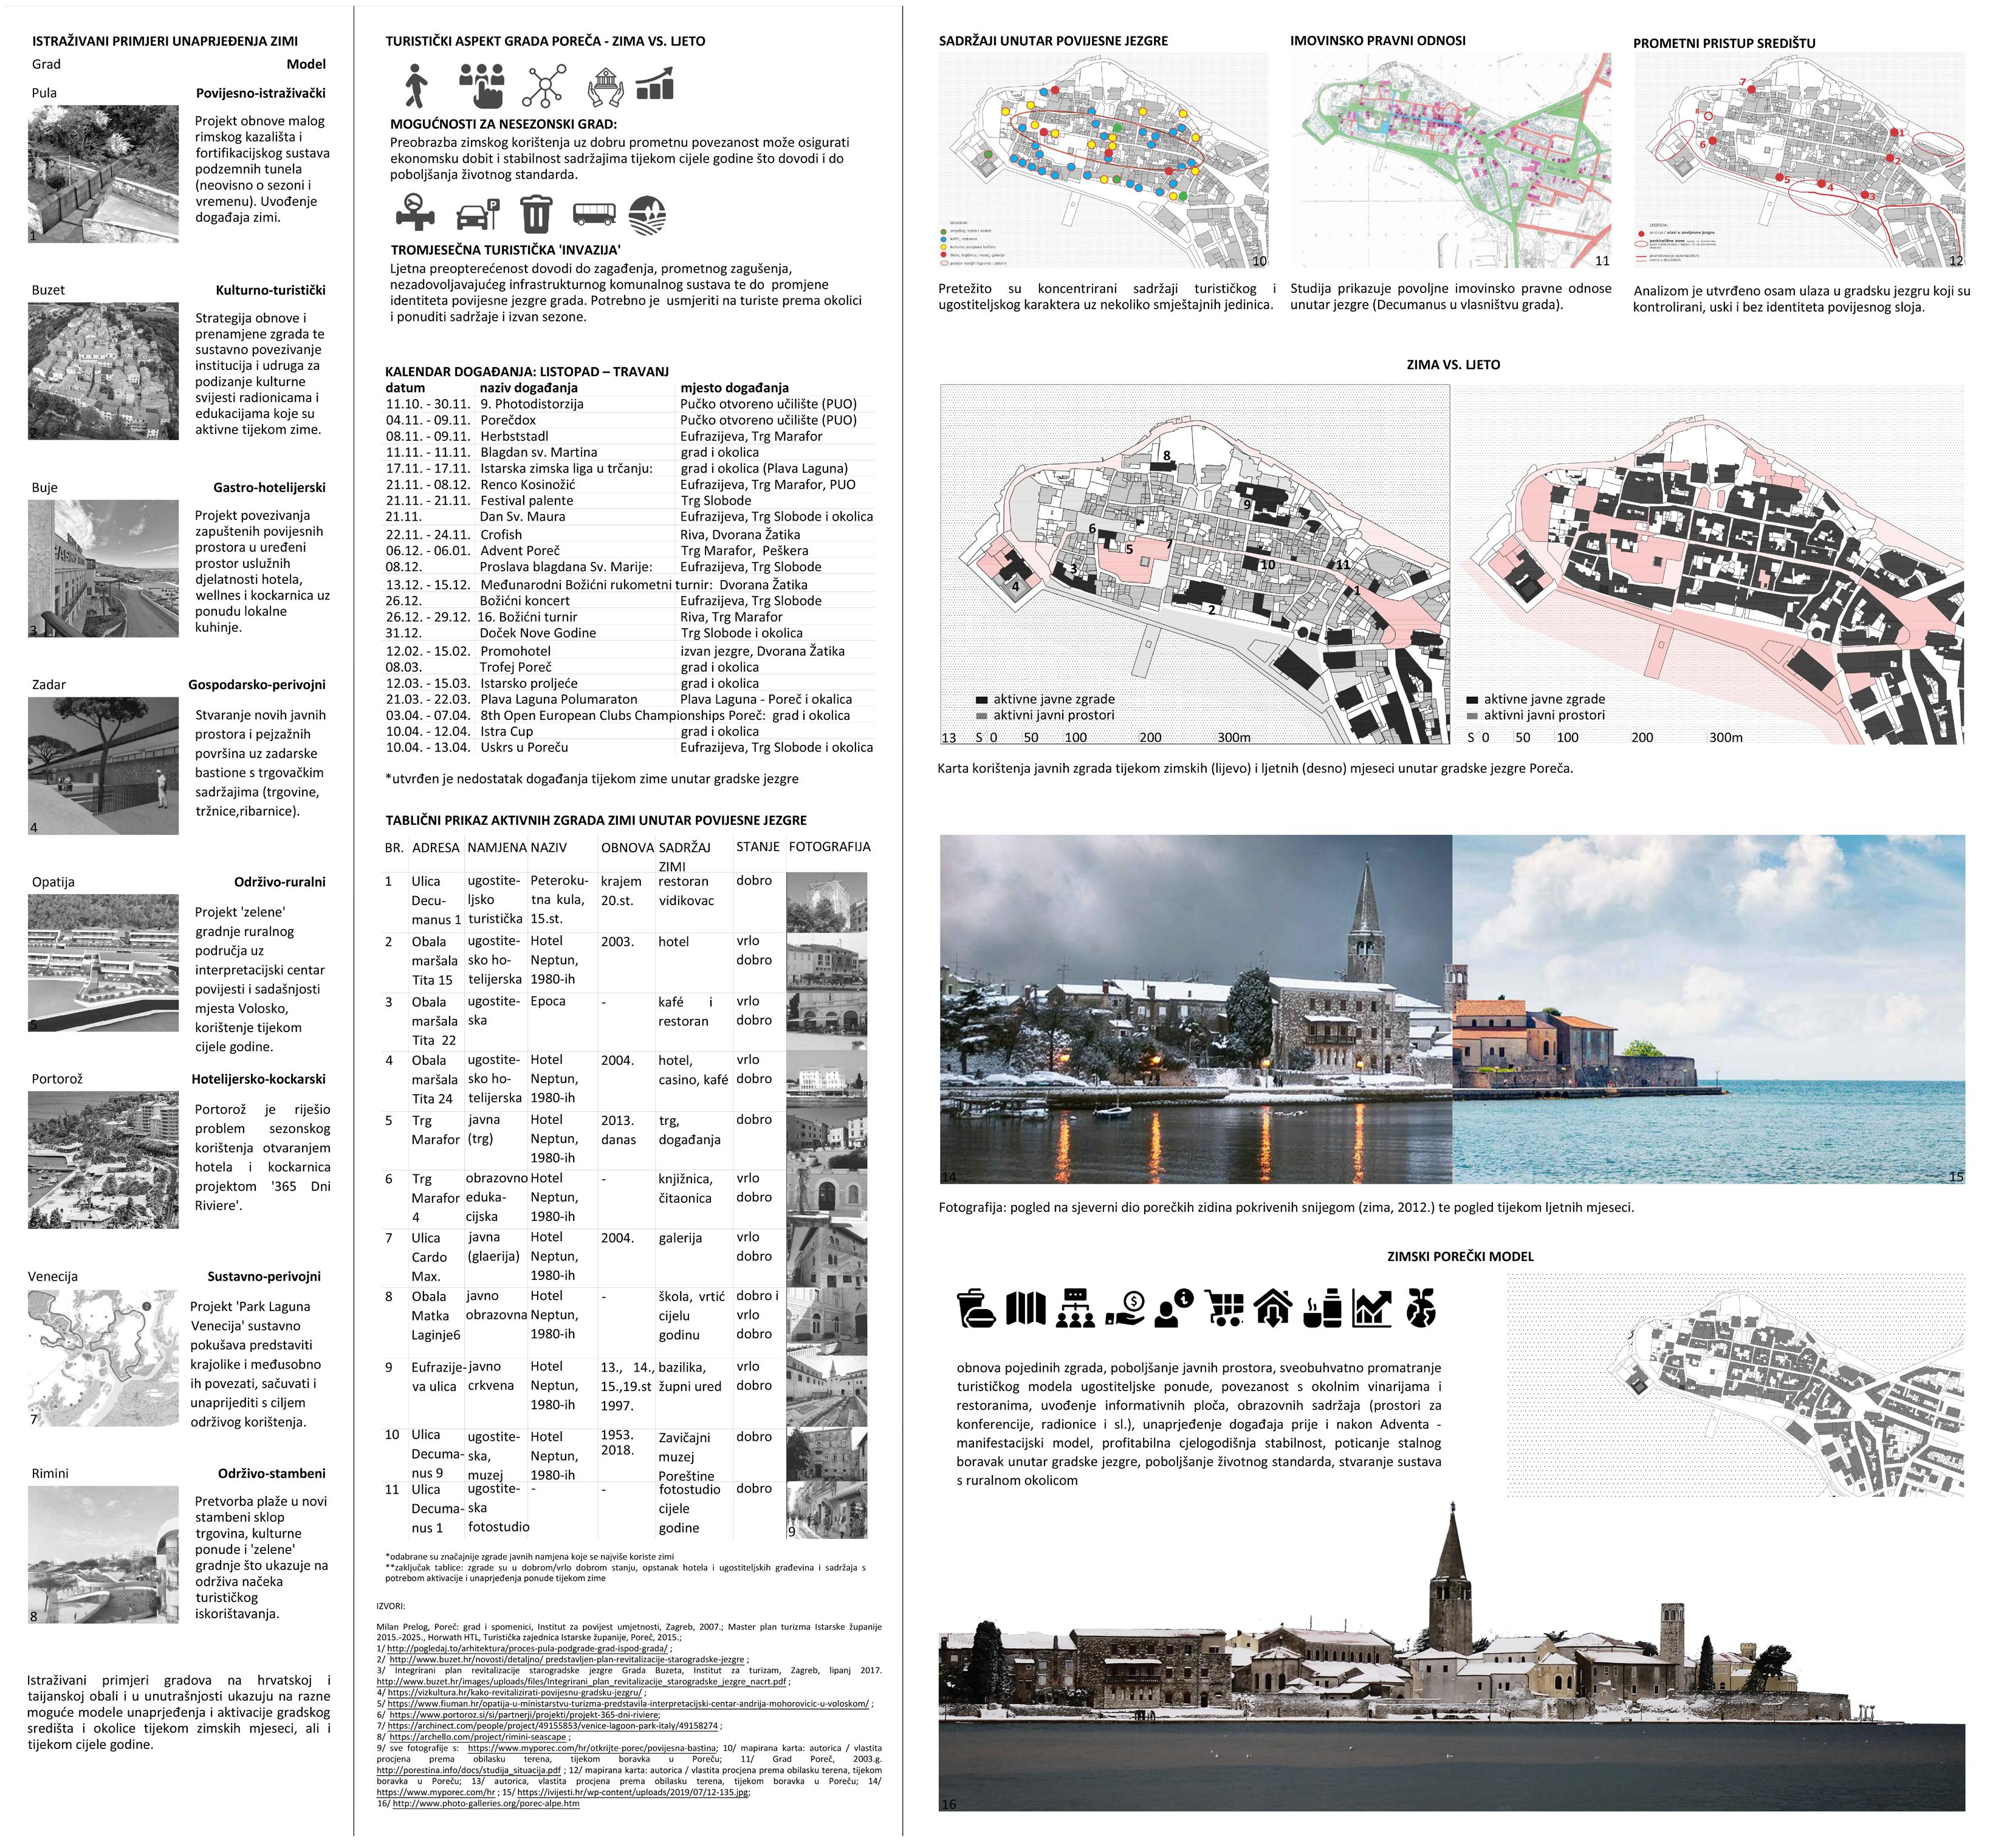2007x1848 pixels.
Task: Click the folded map icon
Action: click(x=1025, y=1308)
